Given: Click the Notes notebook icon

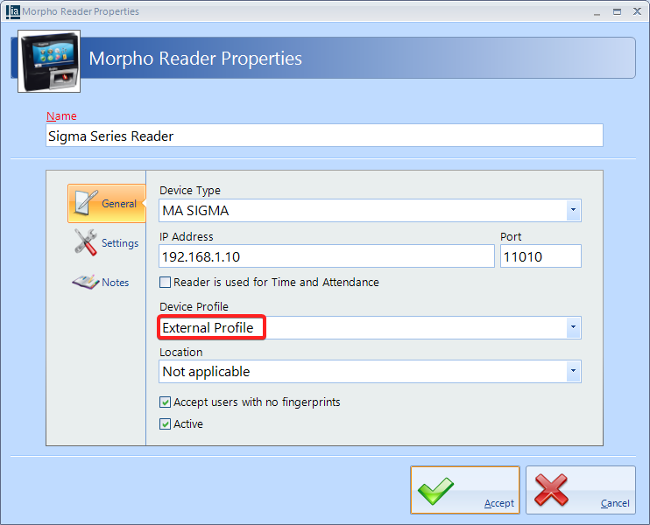Looking at the screenshot, I should [x=85, y=282].
